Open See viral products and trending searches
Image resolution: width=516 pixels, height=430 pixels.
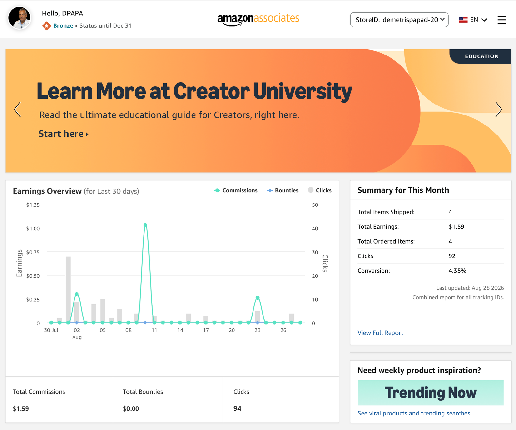pos(414,413)
